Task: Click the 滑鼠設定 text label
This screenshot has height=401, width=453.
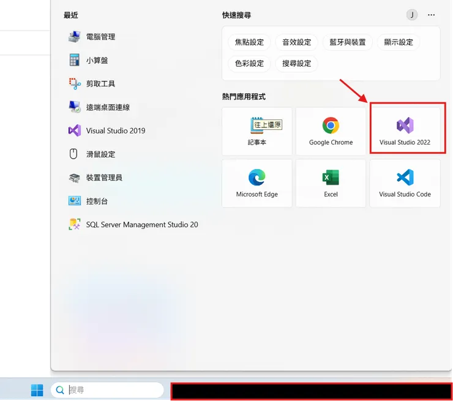Action: [100, 154]
